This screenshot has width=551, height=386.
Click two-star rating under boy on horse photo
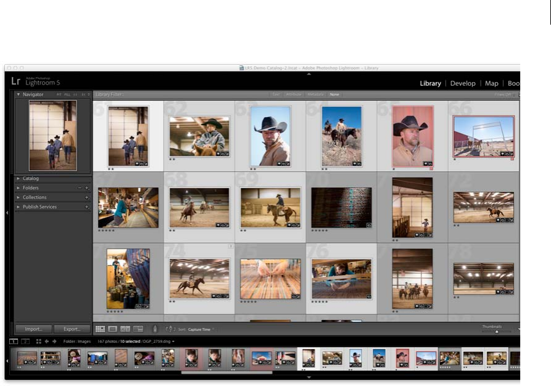(x=172, y=159)
